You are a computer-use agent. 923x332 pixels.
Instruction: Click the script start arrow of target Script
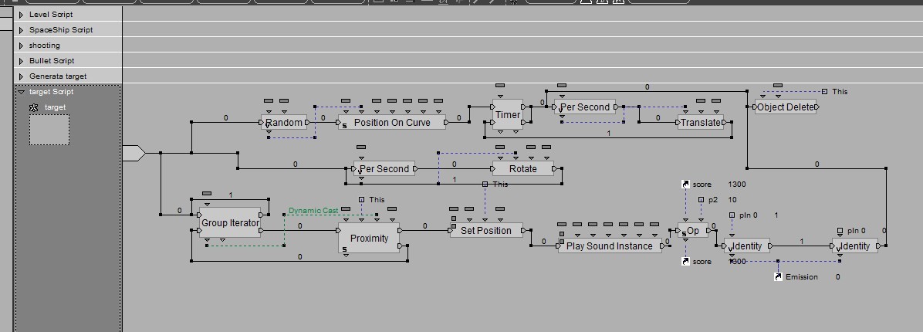click(134, 153)
